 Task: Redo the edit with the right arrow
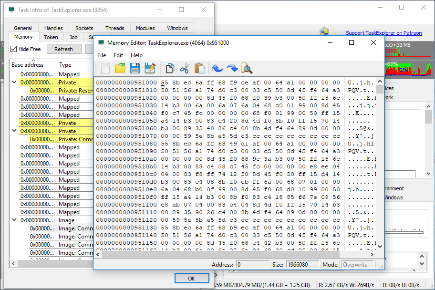tap(232, 68)
